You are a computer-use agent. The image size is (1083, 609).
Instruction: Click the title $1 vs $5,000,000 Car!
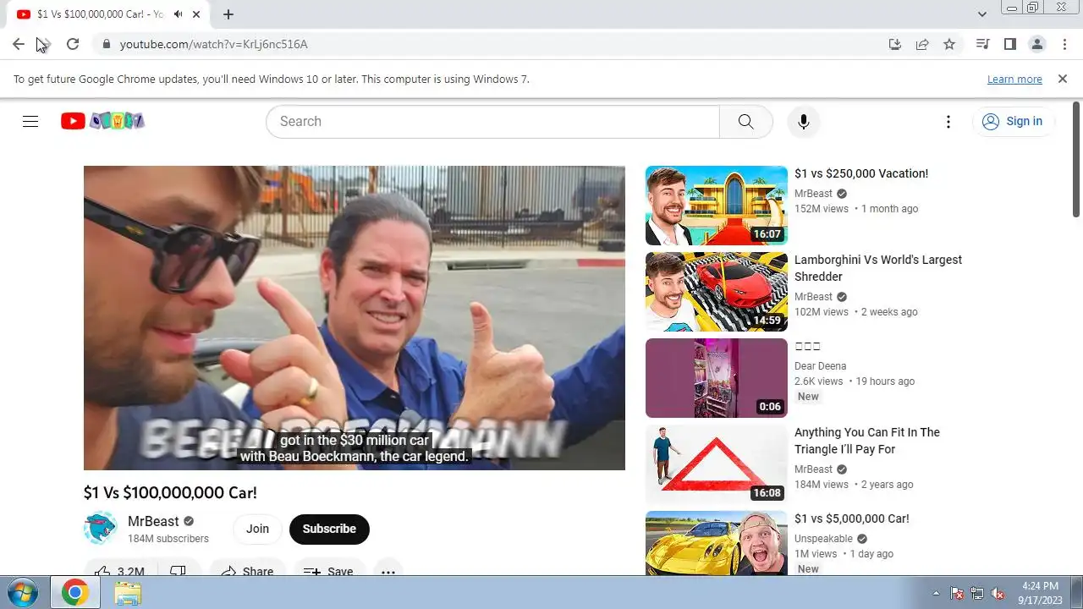point(852,518)
